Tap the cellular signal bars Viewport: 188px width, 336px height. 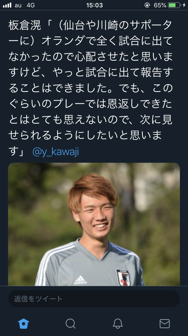click(x=7, y=5)
